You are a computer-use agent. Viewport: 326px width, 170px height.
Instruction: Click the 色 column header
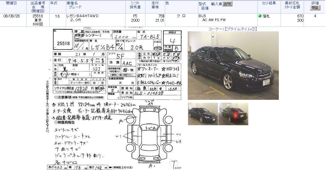pyautogui.click(x=167, y=3)
